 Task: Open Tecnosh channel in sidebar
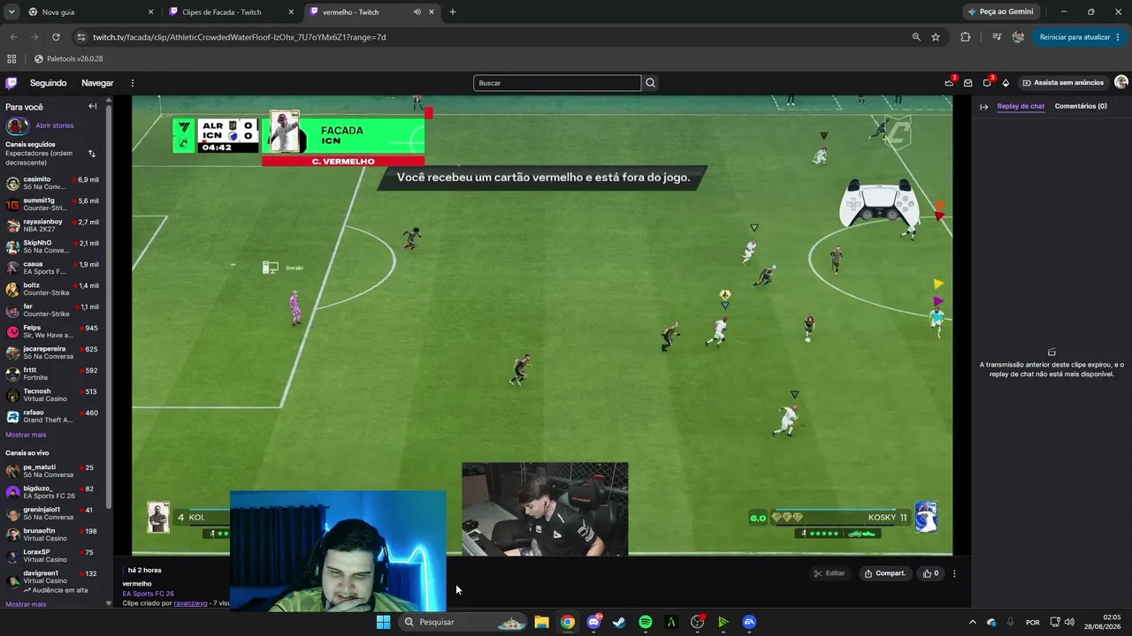pos(52,396)
